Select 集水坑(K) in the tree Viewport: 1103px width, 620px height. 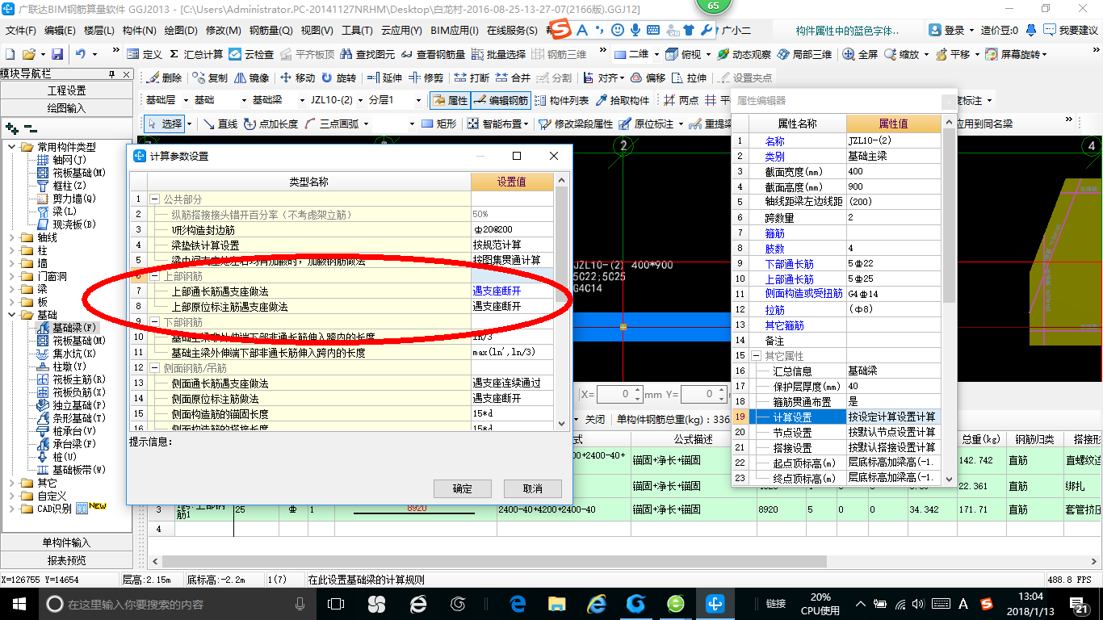[66, 354]
